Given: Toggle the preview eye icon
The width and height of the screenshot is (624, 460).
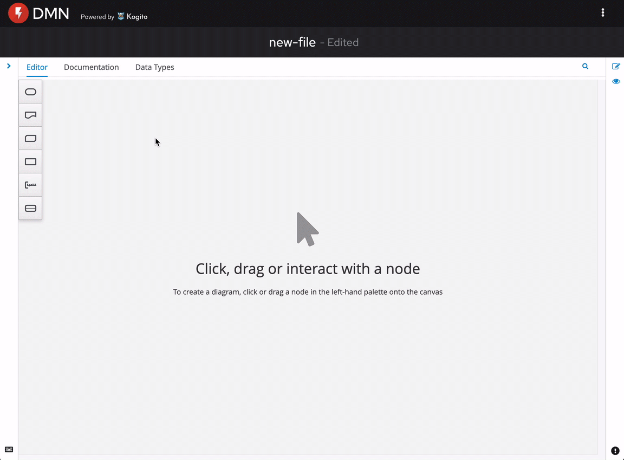Looking at the screenshot, I should [615, 82].
